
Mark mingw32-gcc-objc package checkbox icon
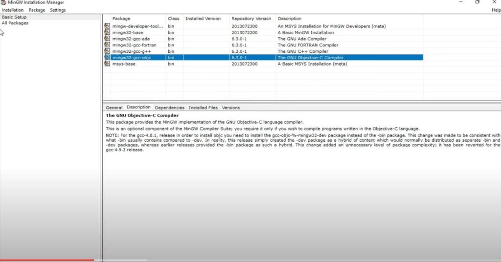click(x=107, y=58)
